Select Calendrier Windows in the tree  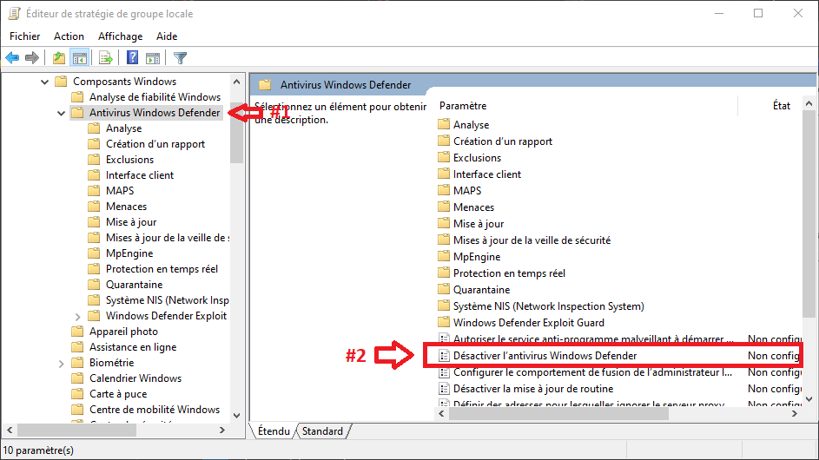click(x=135, y=378)
